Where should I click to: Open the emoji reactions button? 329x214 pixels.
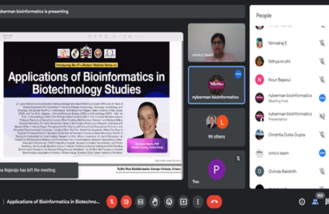pyautogui.click(x=170, y=202)
